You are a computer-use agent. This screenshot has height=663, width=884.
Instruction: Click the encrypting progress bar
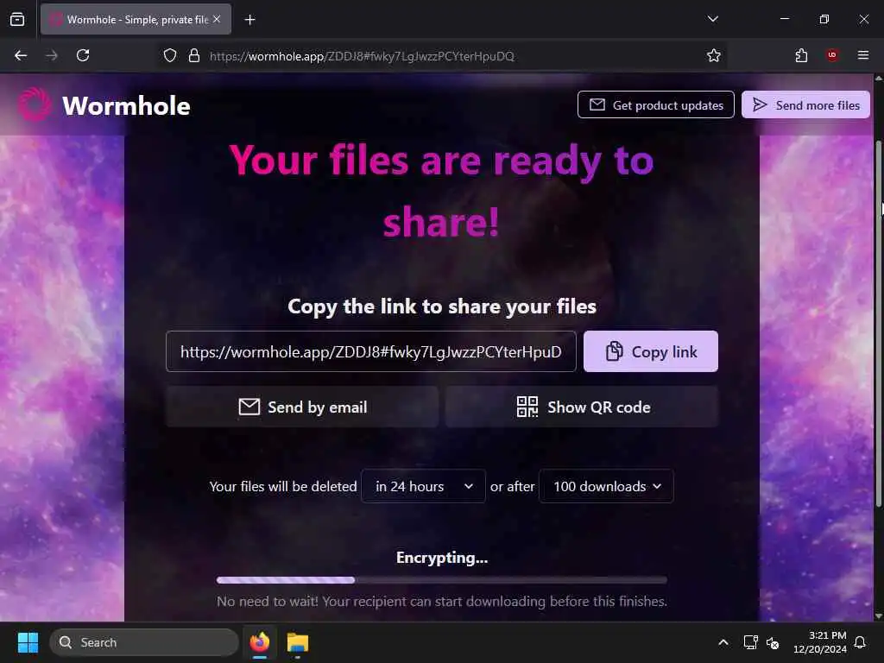coord(441,579)
